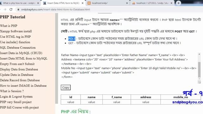Click the code box scrollbar up arrow
Screen dimensions: 203x114
point(199,54)
